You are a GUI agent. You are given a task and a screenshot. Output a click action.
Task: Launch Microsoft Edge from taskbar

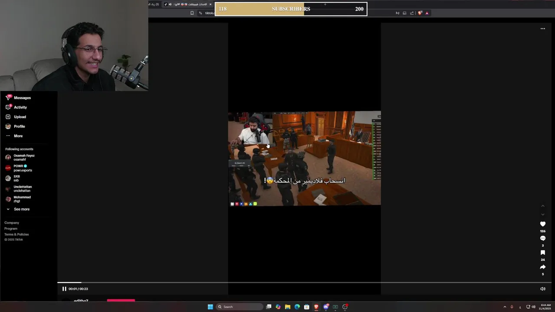pos(297,307)
